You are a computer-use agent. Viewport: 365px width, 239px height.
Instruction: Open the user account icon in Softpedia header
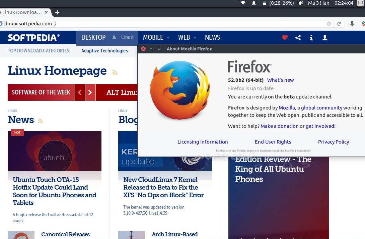coord(325,38)
